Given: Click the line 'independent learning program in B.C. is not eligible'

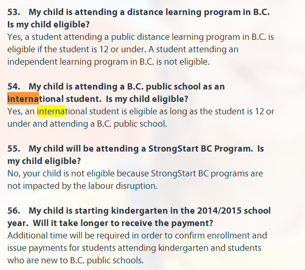Looking at the screenshot, I should click(x=108, y=62).
